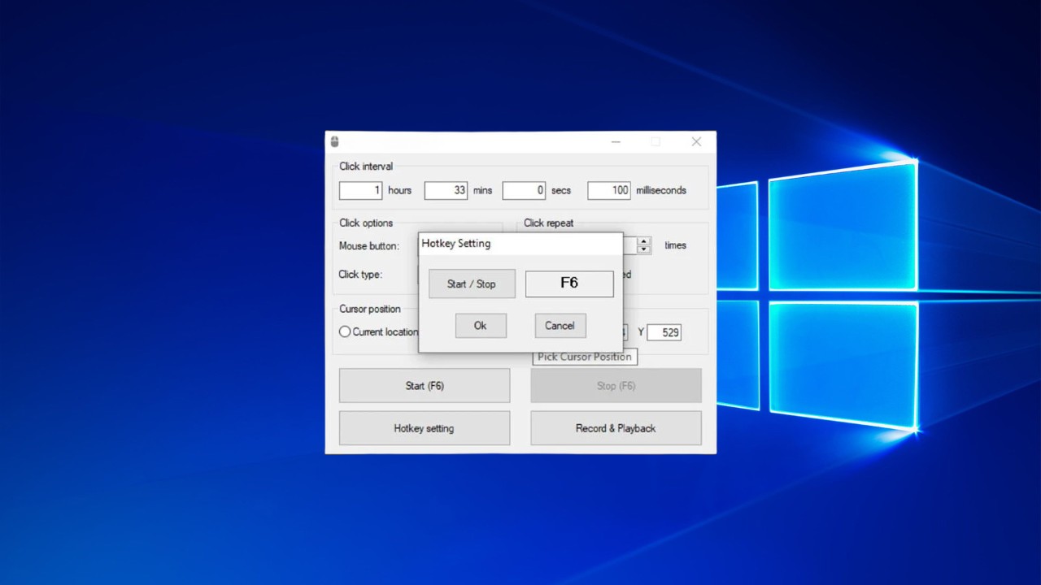Click the secs input field
This screenshot has width=1041, height=585.
point(524,190)
